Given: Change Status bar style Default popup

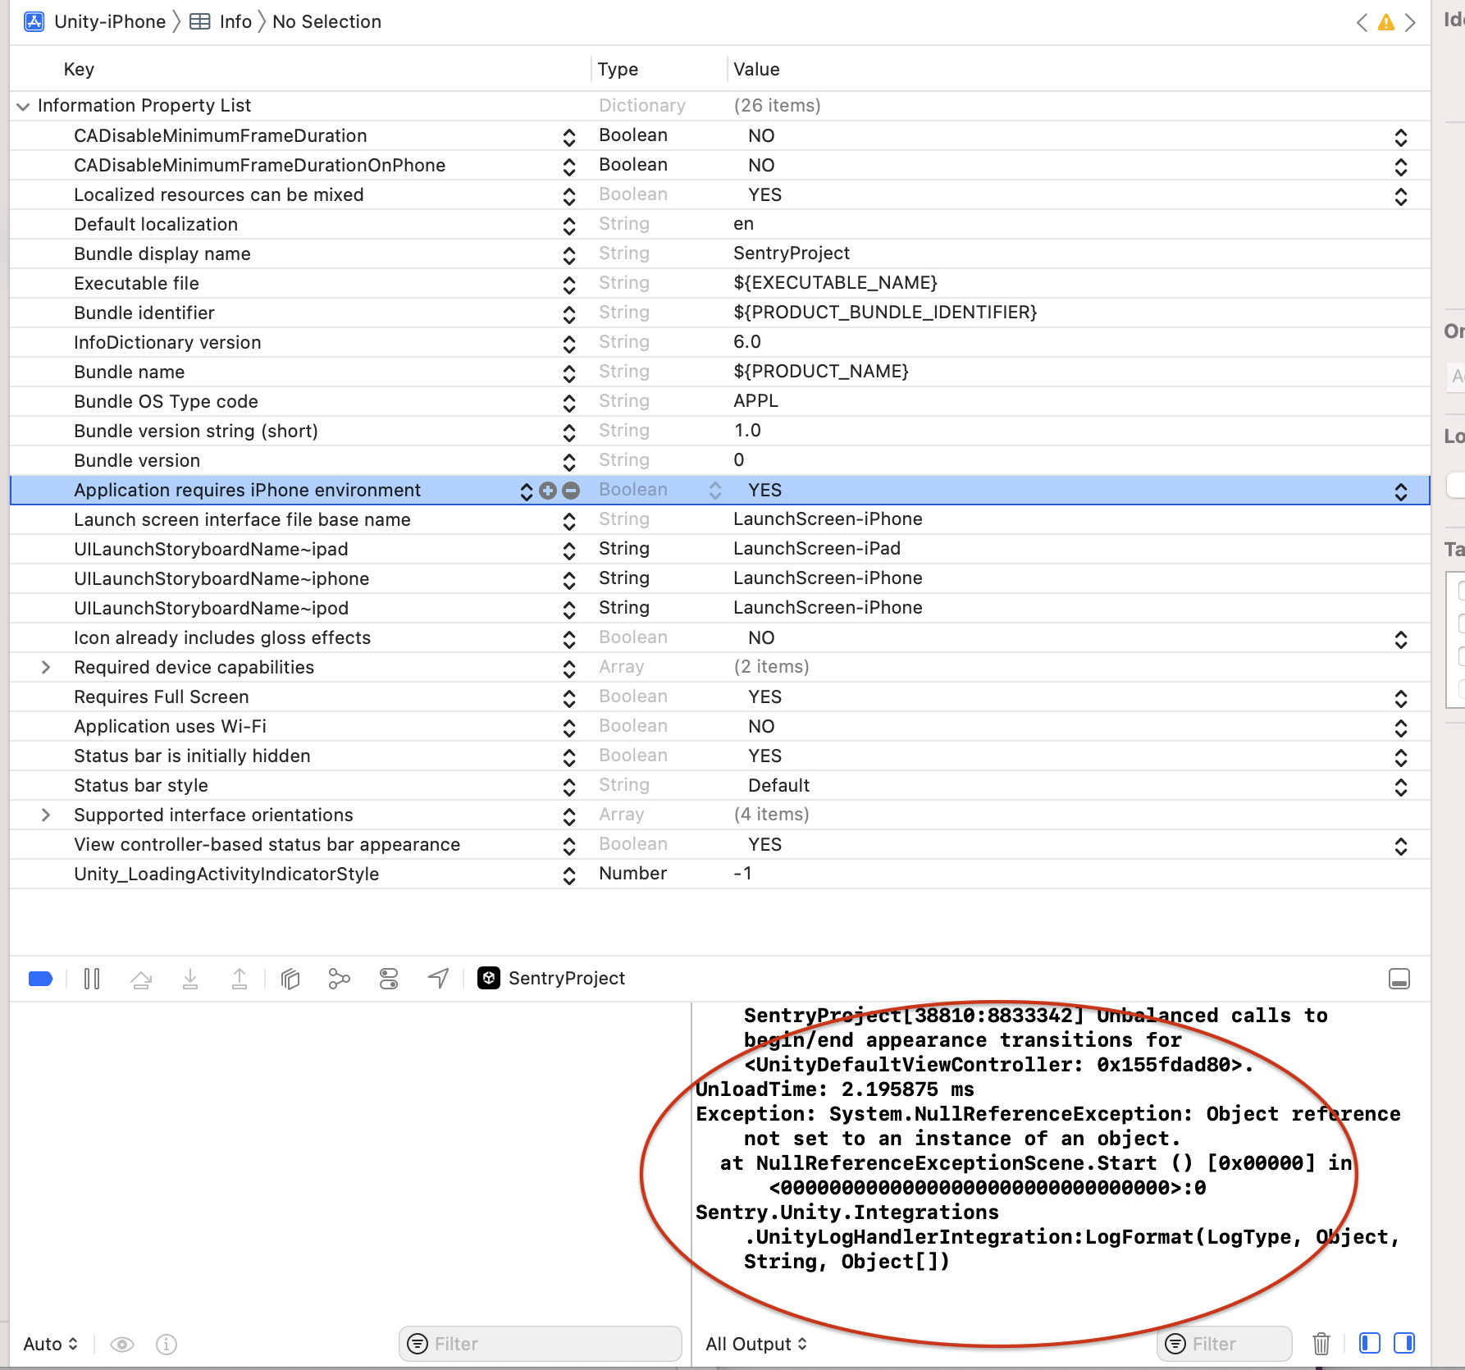Looking at the screenshot, I should pyautogui.click(x=1401, y=786).
